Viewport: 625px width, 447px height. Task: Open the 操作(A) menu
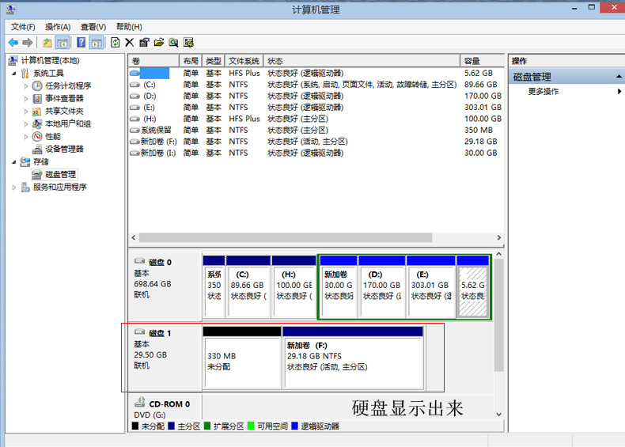point(58,27)
